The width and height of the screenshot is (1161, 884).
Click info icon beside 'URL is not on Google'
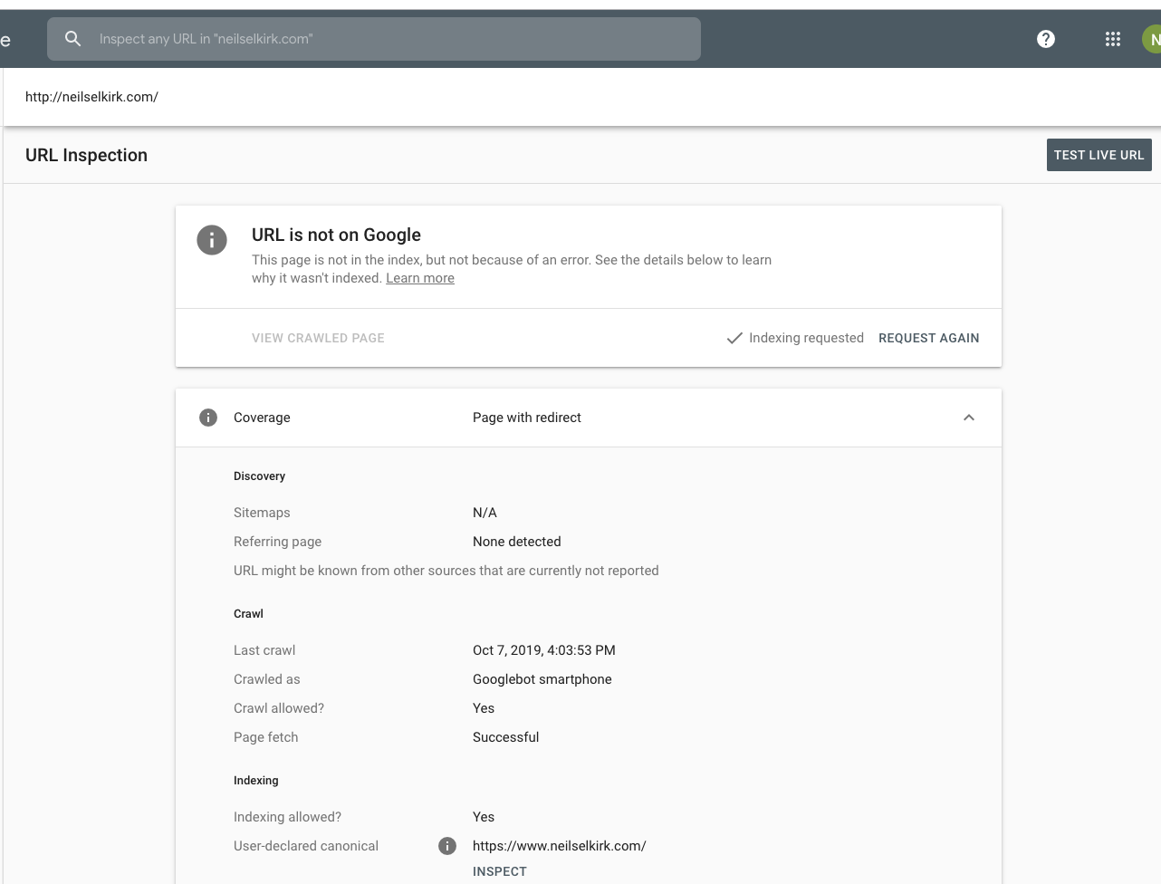(x=212, y=240)
